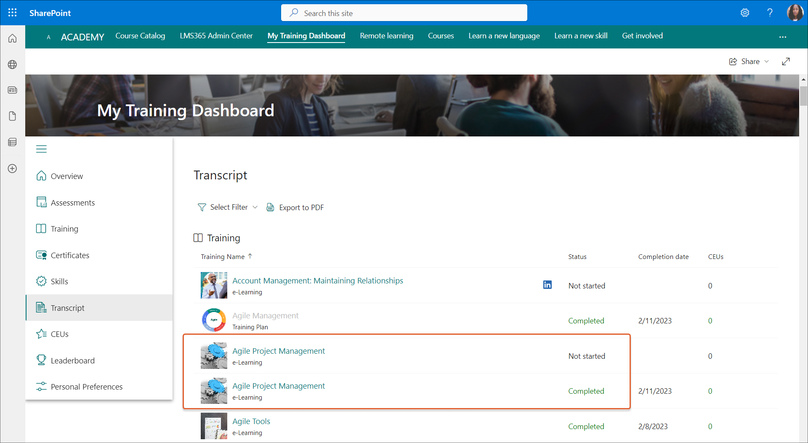Open the Agile Tools course link
Image resolution: width=808 pixels, height=443 pixels.
(251, 421)
